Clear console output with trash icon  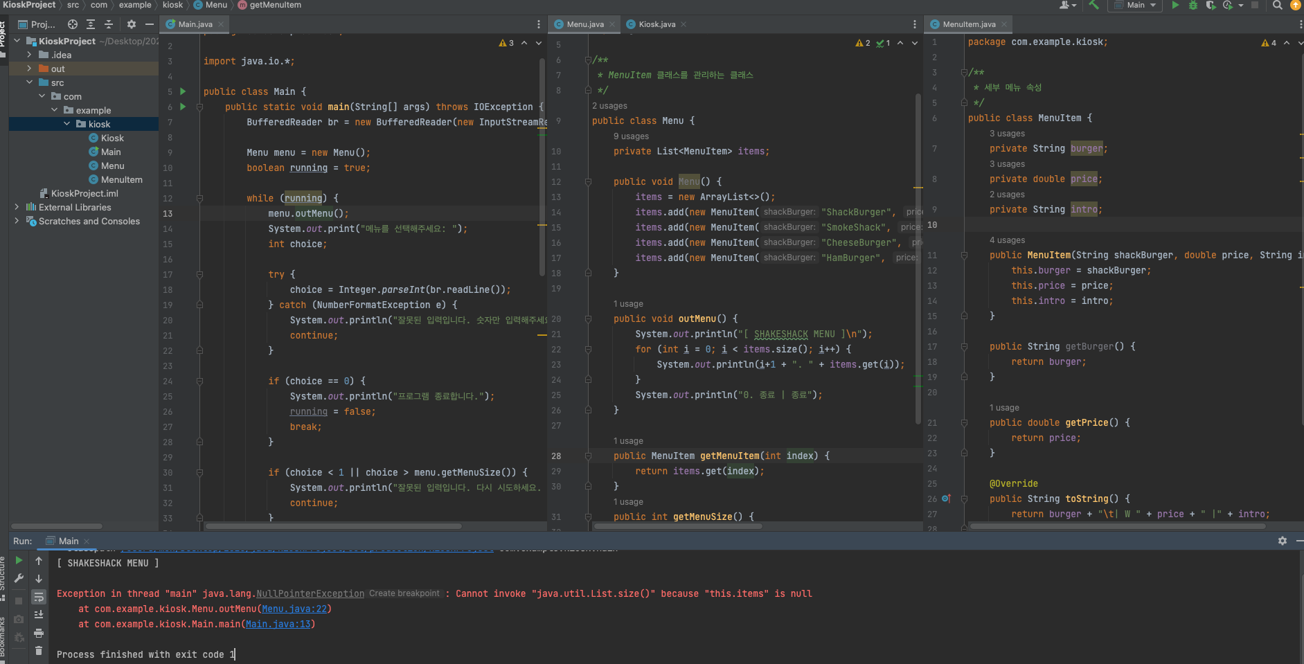click(39, 650)
